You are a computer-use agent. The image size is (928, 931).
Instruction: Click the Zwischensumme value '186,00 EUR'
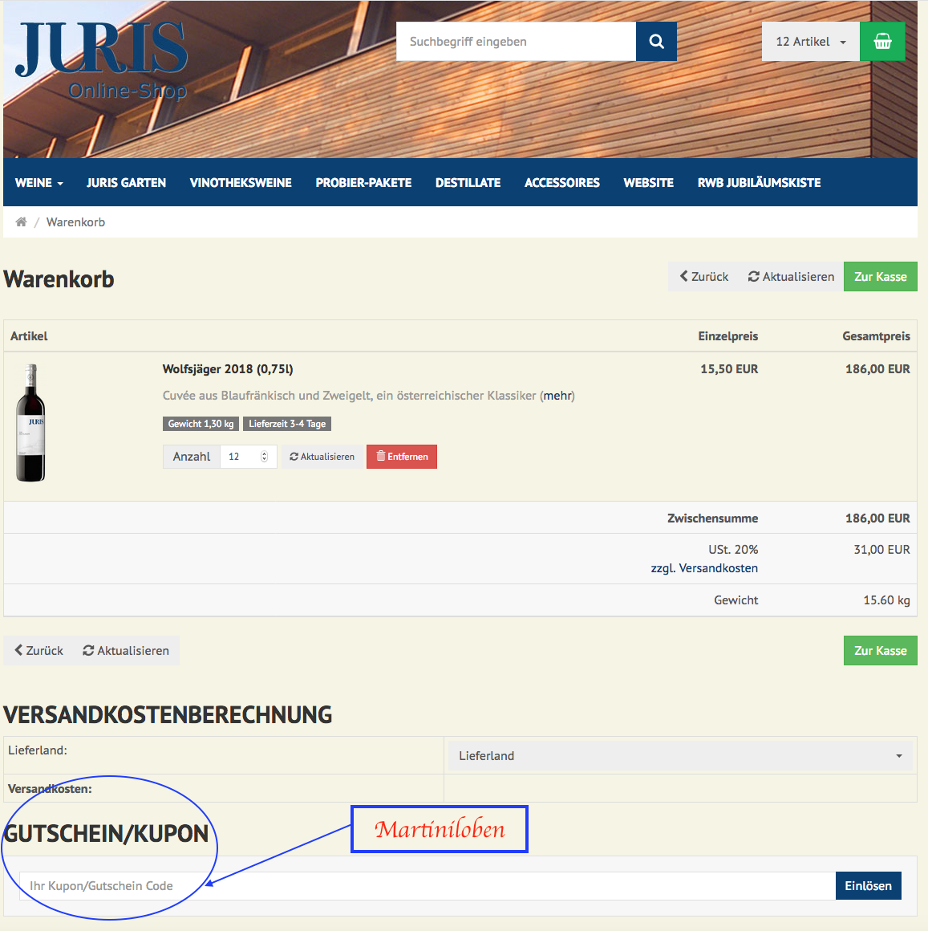pos(877,518)
